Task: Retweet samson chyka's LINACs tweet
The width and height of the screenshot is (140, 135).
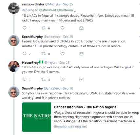Action: click(x=43, y=28)
